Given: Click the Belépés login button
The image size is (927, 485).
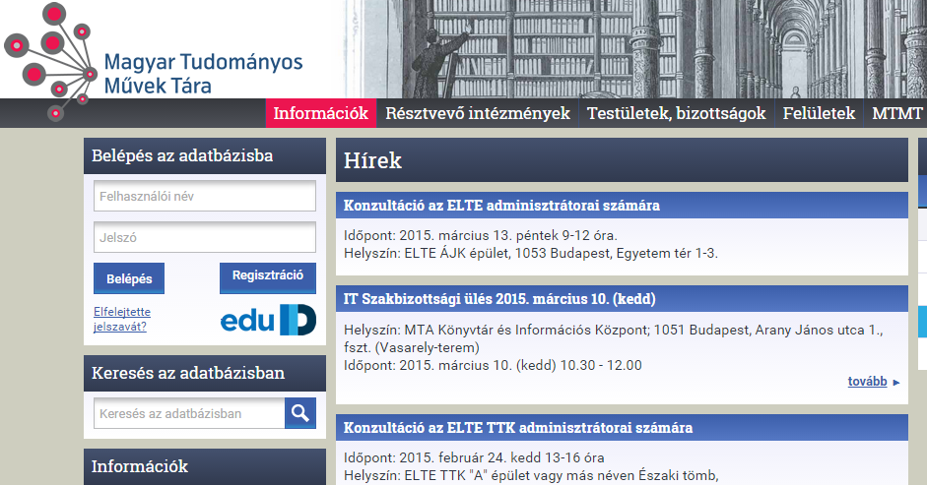Looking at the screenshot, I should click(129, 278).
